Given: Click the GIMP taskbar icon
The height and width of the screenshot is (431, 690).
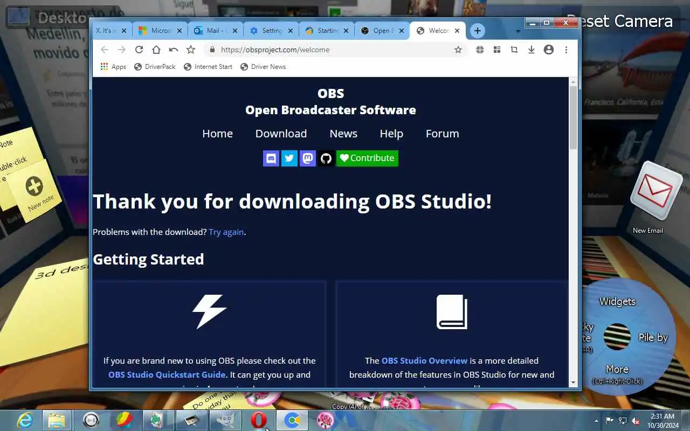Looking at the screenshot, I should (x=225, y=420).
